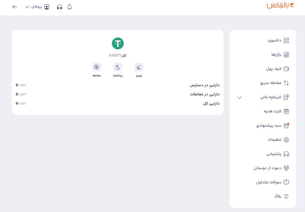Open support via headphones icon in header
Viewport: 305px width, 212px height.
click(60, 7)
